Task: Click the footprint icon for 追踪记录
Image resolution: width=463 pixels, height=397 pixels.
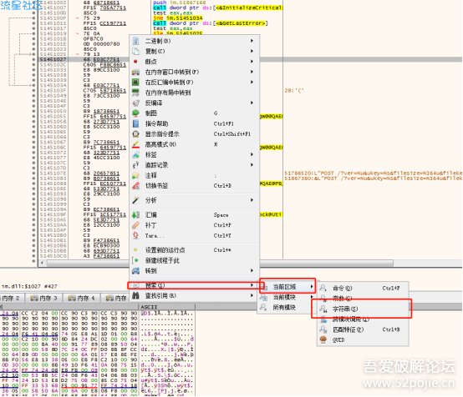Action: 135,165
